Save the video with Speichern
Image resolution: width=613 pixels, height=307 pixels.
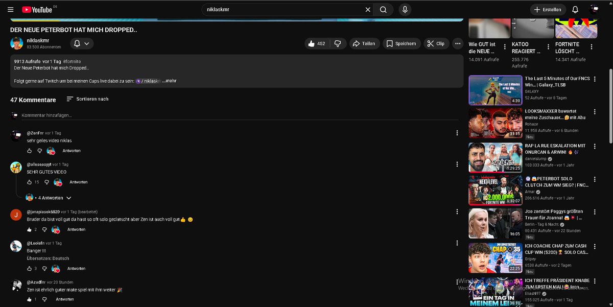[402, 44]
